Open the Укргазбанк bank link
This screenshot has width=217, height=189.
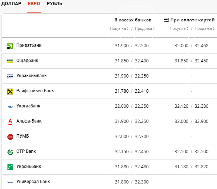point(28,106)
